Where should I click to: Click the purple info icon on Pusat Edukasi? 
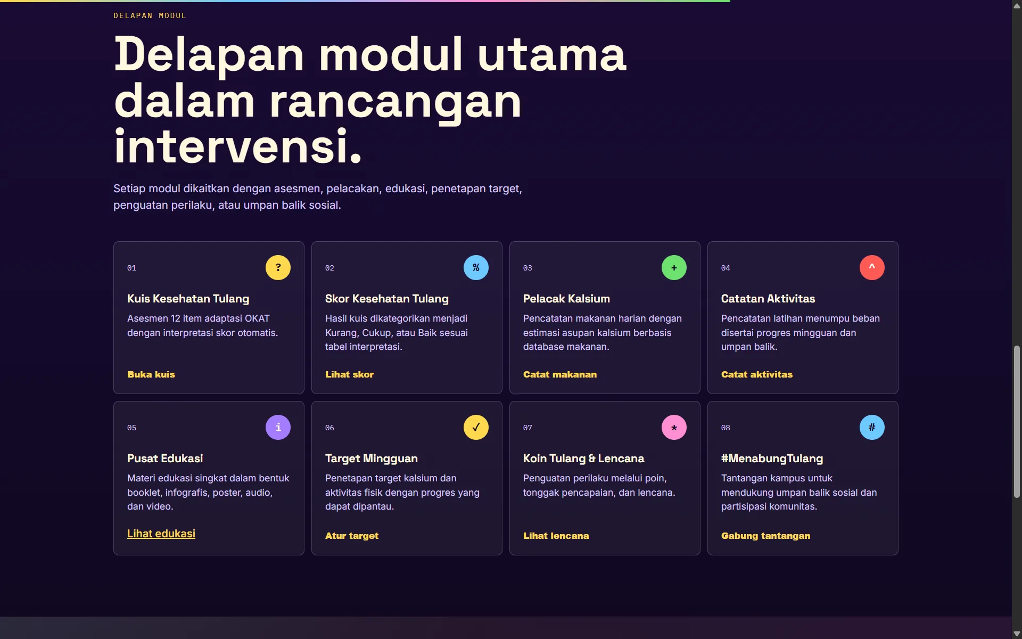coord(278,427)
